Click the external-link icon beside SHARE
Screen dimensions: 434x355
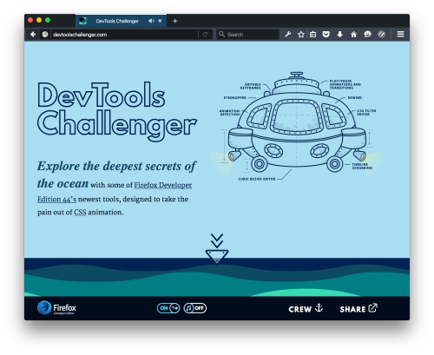[x=372, y=308]
